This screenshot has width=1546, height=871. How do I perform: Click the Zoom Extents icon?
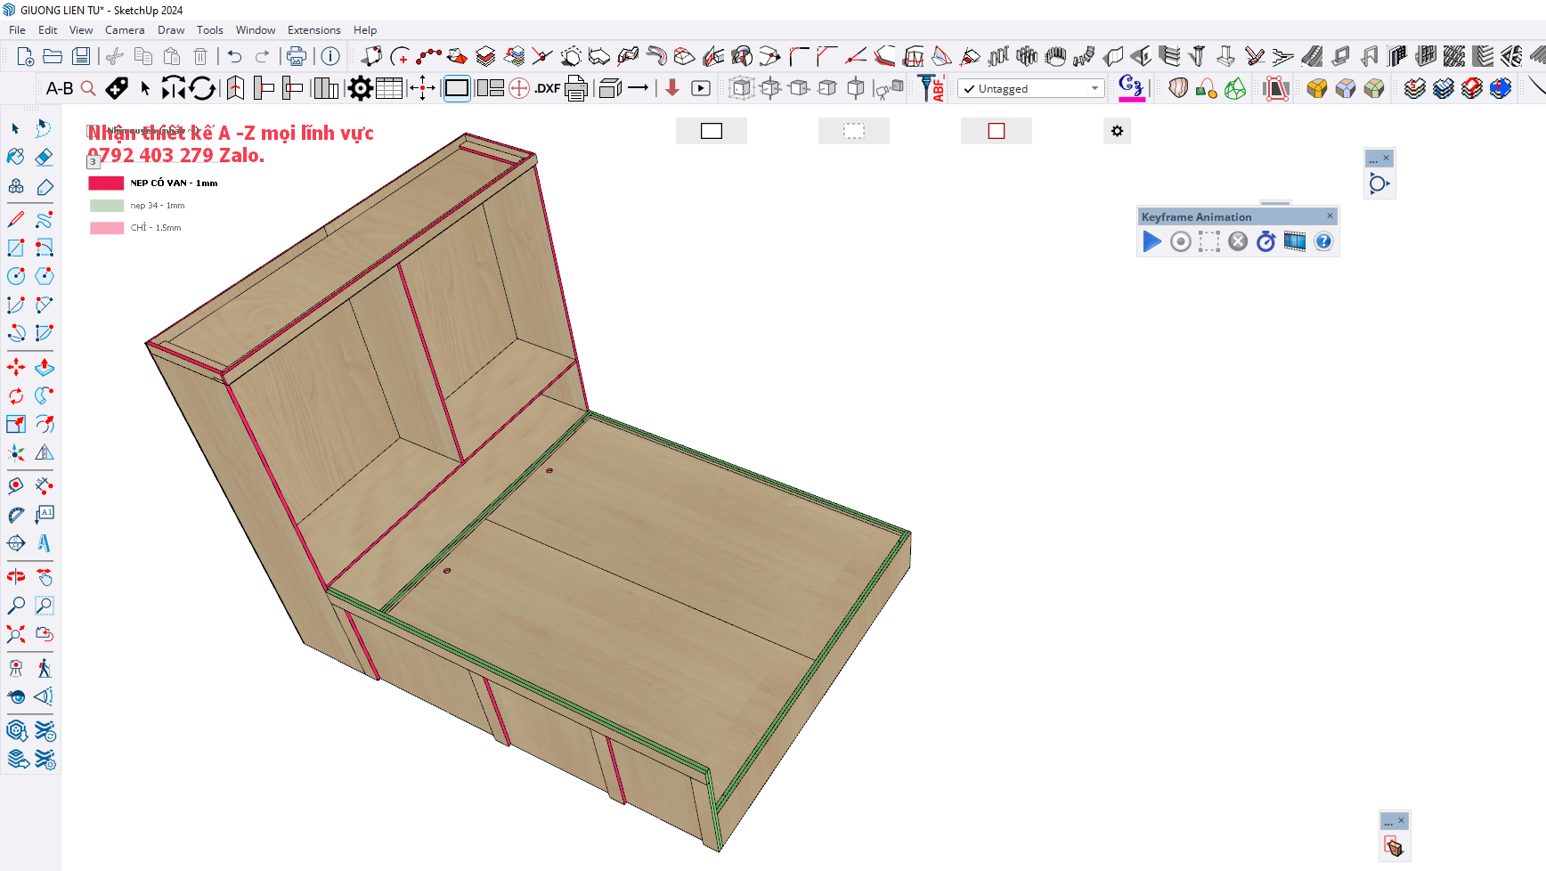[x=16, y=634]
